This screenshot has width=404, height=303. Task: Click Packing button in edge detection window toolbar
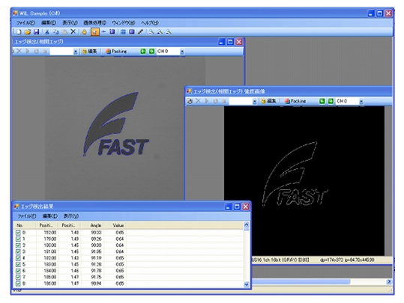[x=116, y=52]
